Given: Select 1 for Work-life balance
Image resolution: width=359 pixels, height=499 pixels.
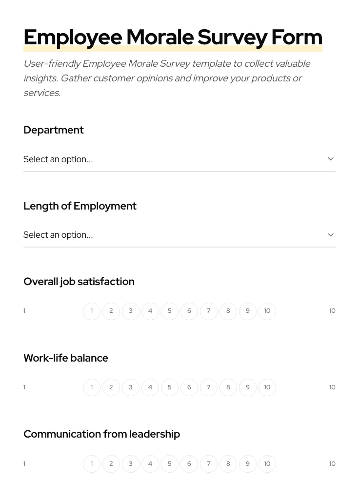Looking at the screenshot, I should pyautogui.click(x=92, y=387).
